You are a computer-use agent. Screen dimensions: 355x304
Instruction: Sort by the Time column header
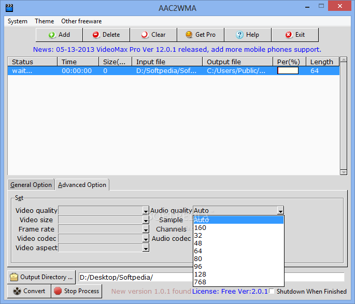(x=78, y=62)
